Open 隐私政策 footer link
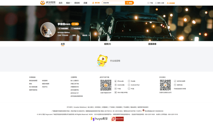The image size is (213, 125). (133, 107)
